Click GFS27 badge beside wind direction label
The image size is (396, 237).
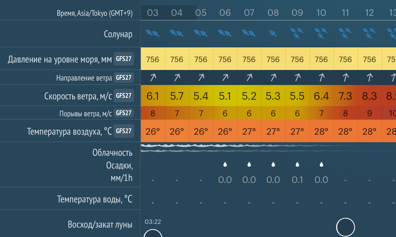tap(124, 77)
